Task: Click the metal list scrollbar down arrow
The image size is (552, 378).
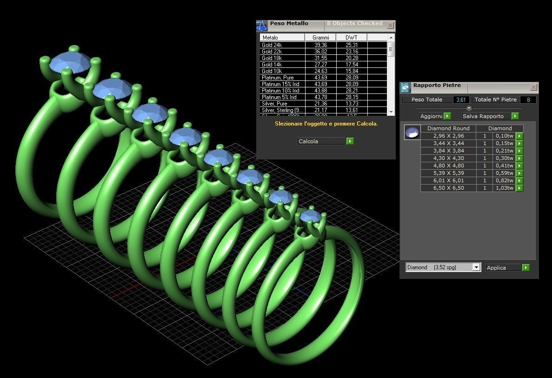Action: pos(391,112)
